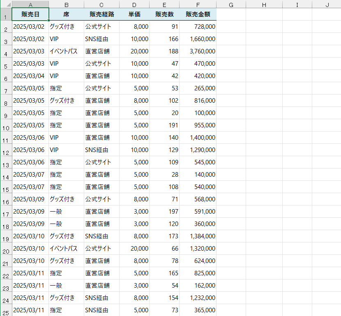Select cell with quantity 188
Image resolution: width=341 pixels, height=316 pixels.
pos(164,51)
